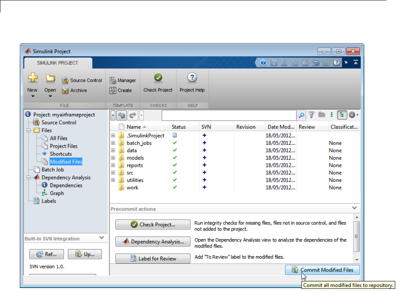
Task: Click the paste icon in quick access bar
Action: [306, 62]
